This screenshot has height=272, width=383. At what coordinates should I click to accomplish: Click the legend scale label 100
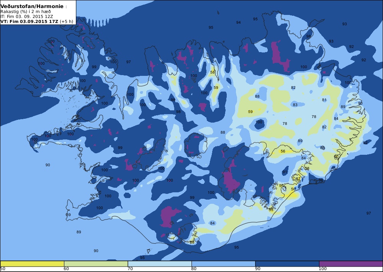click(x=322, y=269)
